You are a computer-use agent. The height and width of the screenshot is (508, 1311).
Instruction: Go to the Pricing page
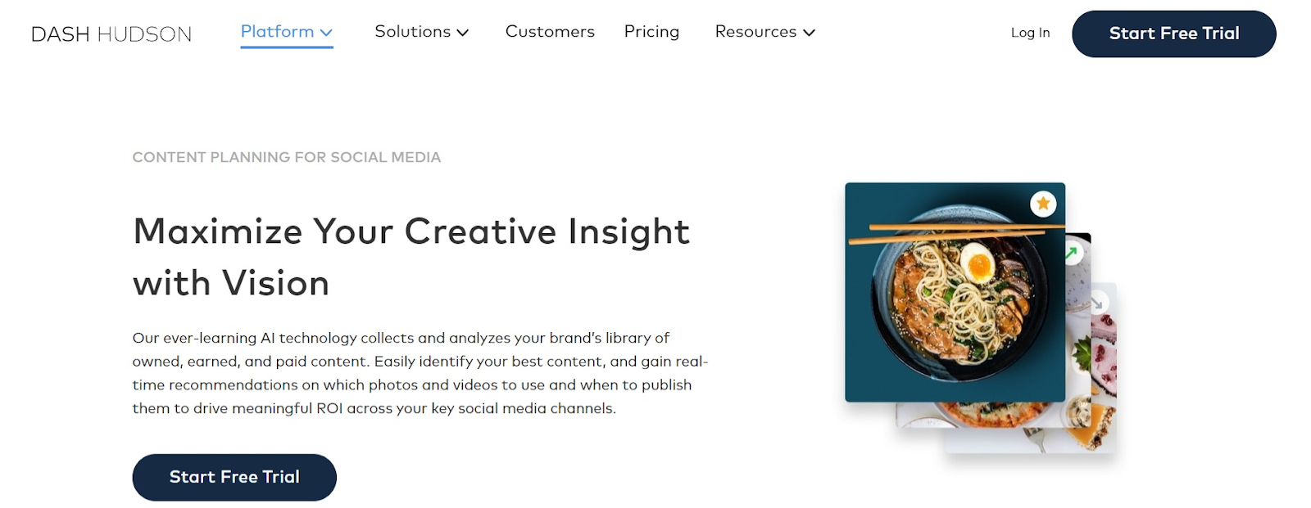(x=651, y=32)
